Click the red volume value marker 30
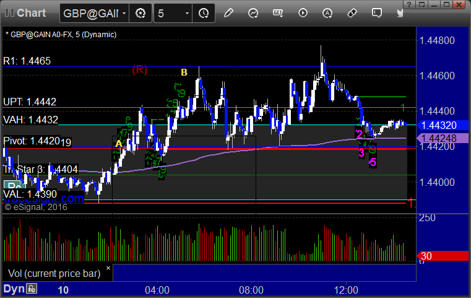Viewport: 471px width, 298px height. click(443, 256)
